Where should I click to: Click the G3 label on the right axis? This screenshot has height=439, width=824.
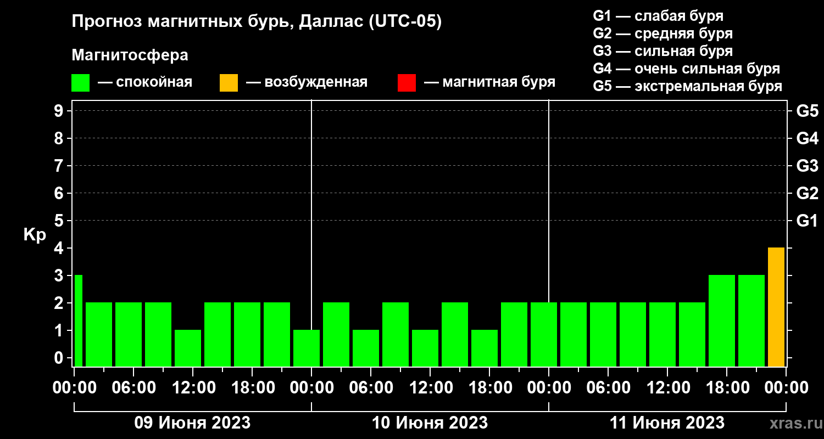[807, 166]
